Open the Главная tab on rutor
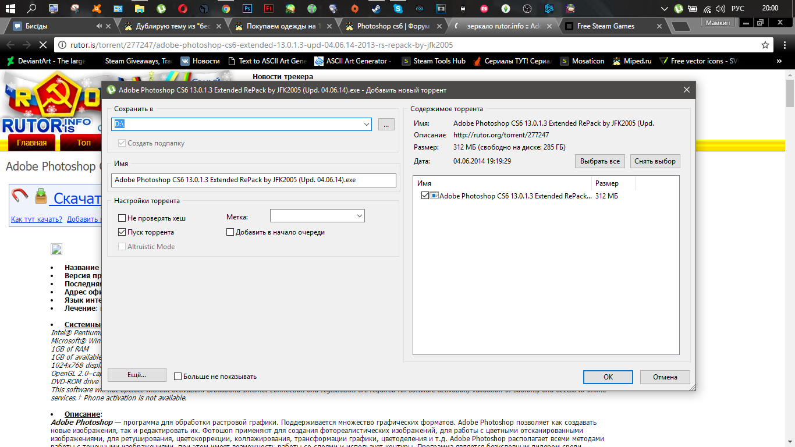Image resolution: width=795 pixels, height=447 pixels. click(31, 143)
